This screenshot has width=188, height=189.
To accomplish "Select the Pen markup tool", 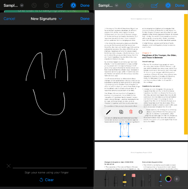I will (106, 179).
